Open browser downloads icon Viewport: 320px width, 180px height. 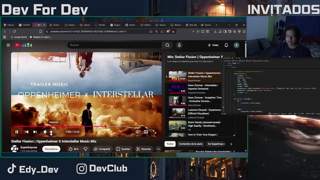[215, 31]
